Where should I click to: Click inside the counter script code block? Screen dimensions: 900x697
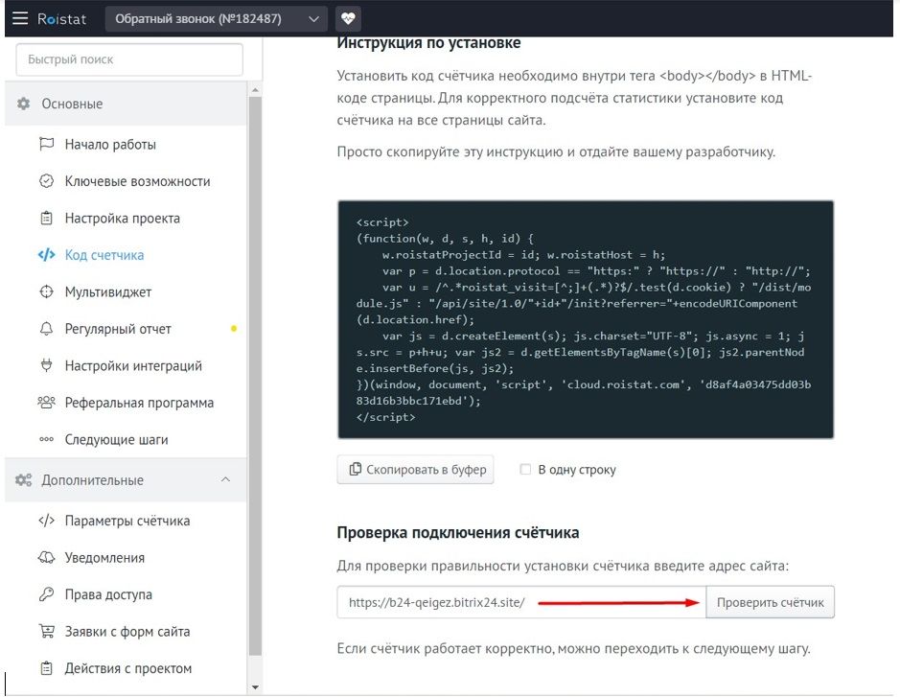[586, 320]
